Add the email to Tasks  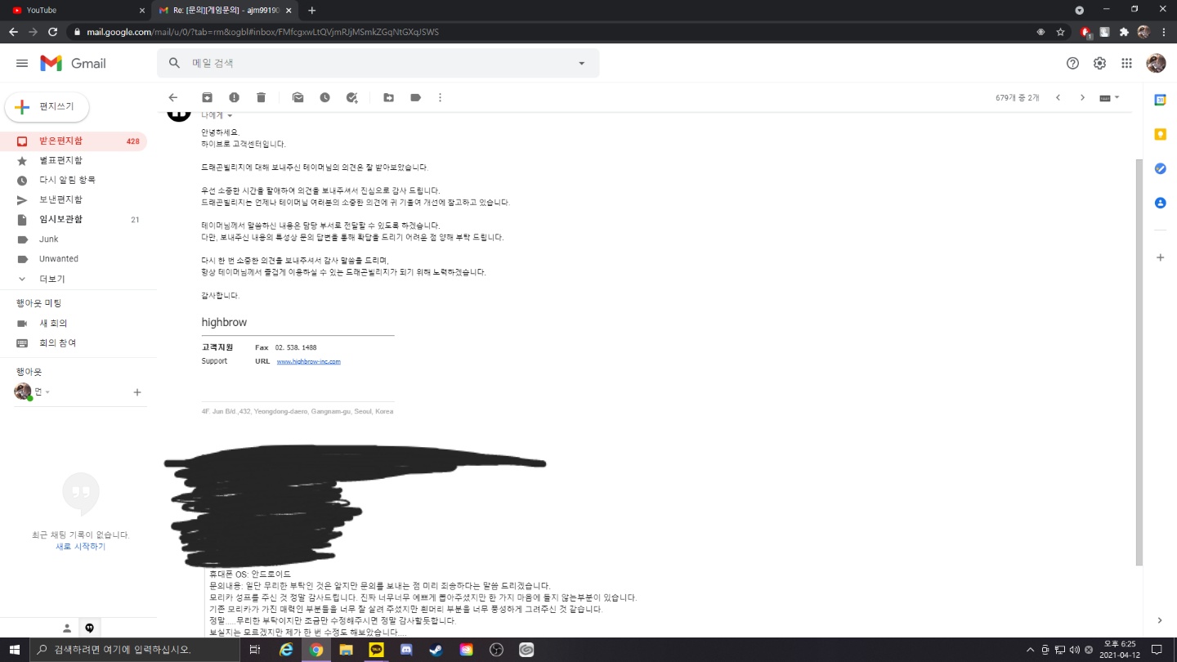351,97
